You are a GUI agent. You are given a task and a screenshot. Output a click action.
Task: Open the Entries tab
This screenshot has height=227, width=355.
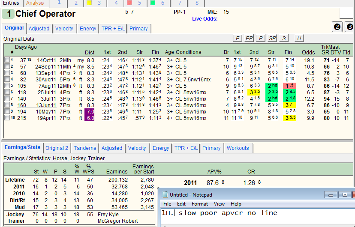click(11, 3)
